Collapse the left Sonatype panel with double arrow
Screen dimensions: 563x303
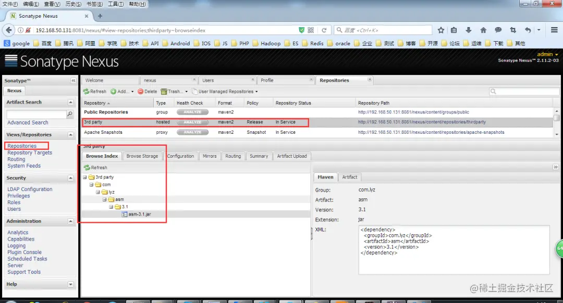coord(74,80)
